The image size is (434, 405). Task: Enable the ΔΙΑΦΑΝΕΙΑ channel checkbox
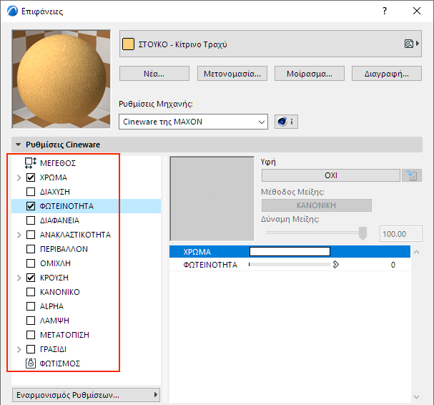[x=31, y=220]
